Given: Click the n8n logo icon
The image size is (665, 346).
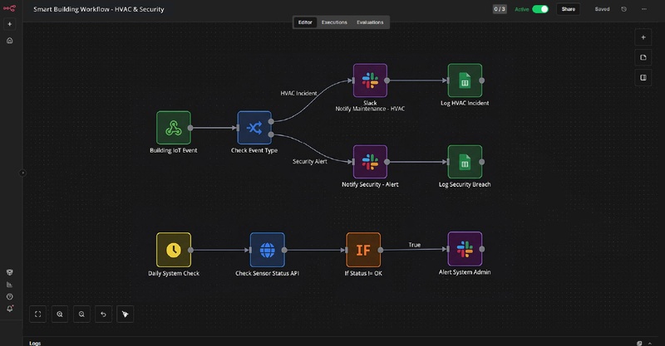Looking at the screenshot, I should [x=9, y=8].
